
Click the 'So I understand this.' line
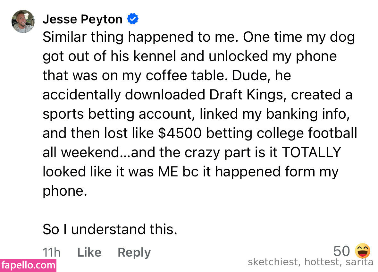[110, 229]
